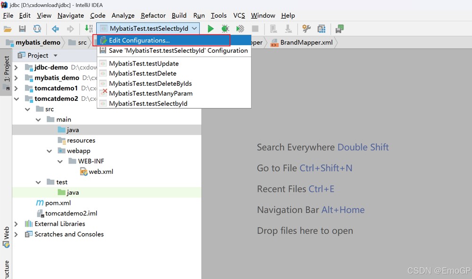472x279 pixels.
Task: Open Project Structure icon
Action: point(321,29)
